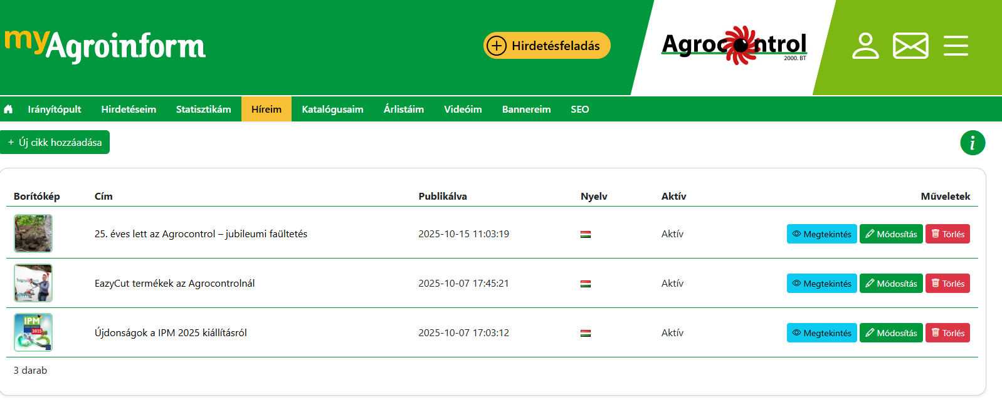Viewport: 1002px width, 400px height.
Task: View the jubileumi faültetés article via Megtekintés
Action: (x=821, y=234)
